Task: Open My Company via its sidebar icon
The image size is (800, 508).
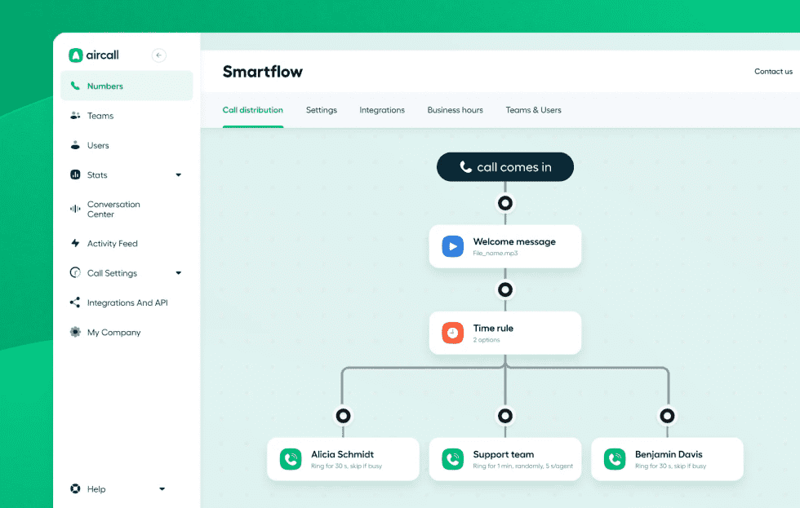Action: pyautogui.click(x=76, y=332)
